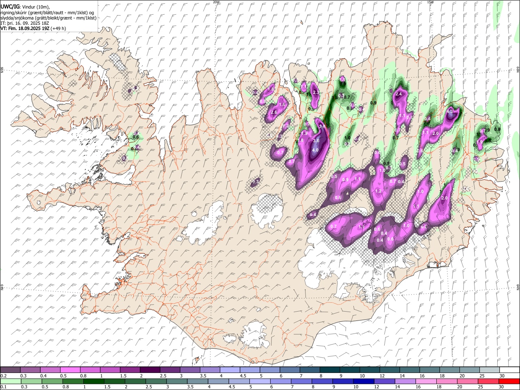Pick the bottom legend swatch starting at 14

[x=405, y=381]
